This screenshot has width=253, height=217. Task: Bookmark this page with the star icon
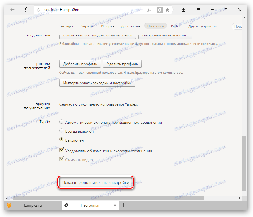tap(168, 10)
